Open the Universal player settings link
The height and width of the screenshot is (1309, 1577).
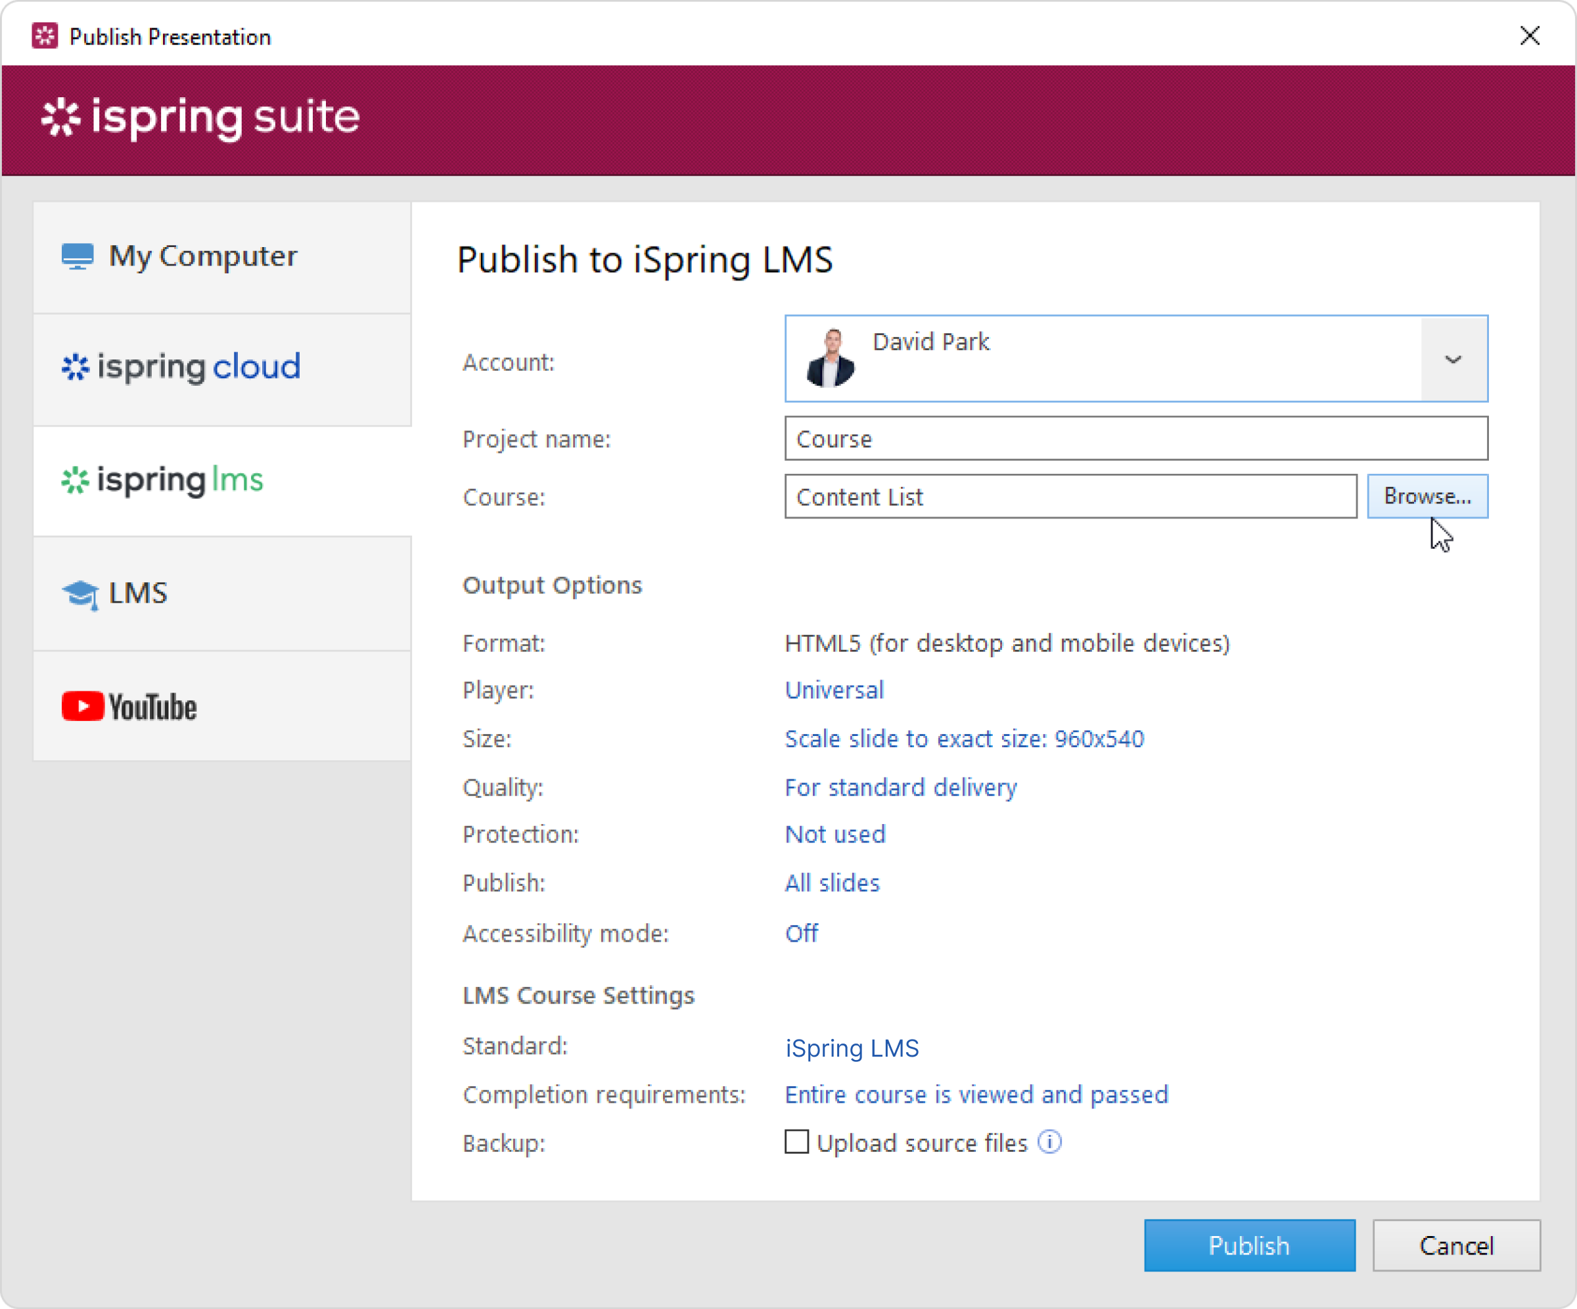coord(834,690)
